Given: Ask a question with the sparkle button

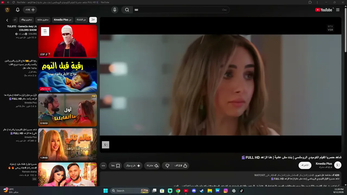Looking at the screenshot, I should (x=133, y=166).
